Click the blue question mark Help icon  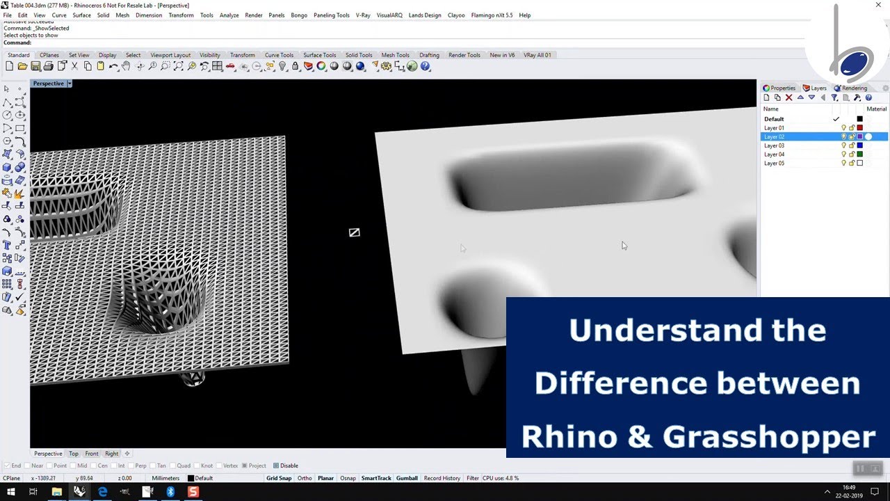(x=425, y=66)
